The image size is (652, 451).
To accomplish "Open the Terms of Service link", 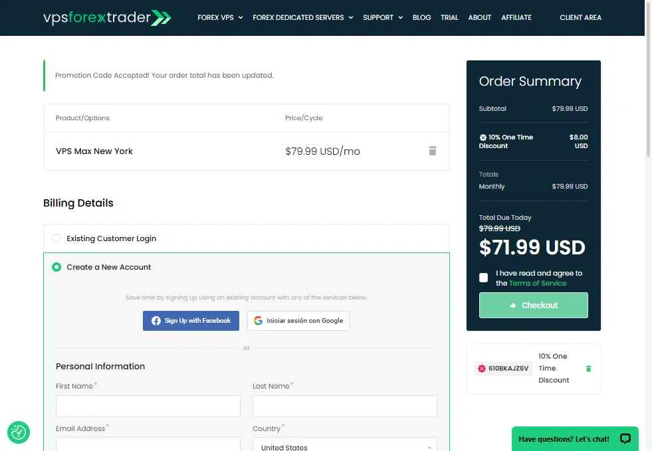I will click(x=538, y=283).
